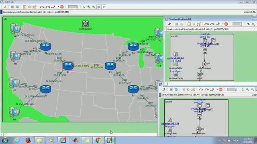Go to parent module in sdn.H4 window
Image resolution: width=257 pixels, height=144 pixels.
pos(164,90)
